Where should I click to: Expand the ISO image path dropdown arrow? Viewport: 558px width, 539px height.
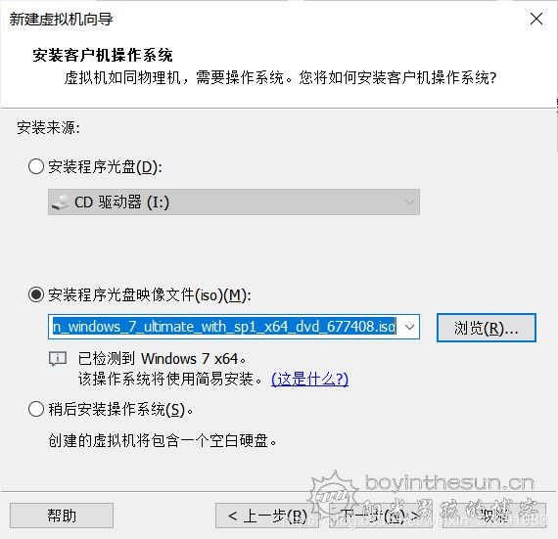[x=409, y=327]
